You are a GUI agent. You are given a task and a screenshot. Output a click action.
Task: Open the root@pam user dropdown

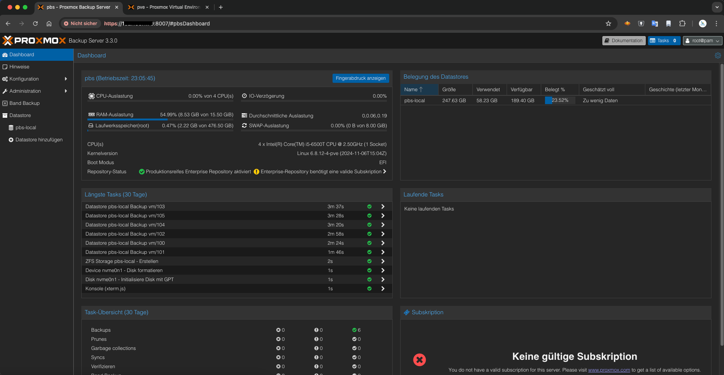[x=702, y=40]
